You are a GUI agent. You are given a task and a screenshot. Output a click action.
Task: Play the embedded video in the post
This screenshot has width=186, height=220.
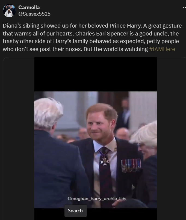95,150
